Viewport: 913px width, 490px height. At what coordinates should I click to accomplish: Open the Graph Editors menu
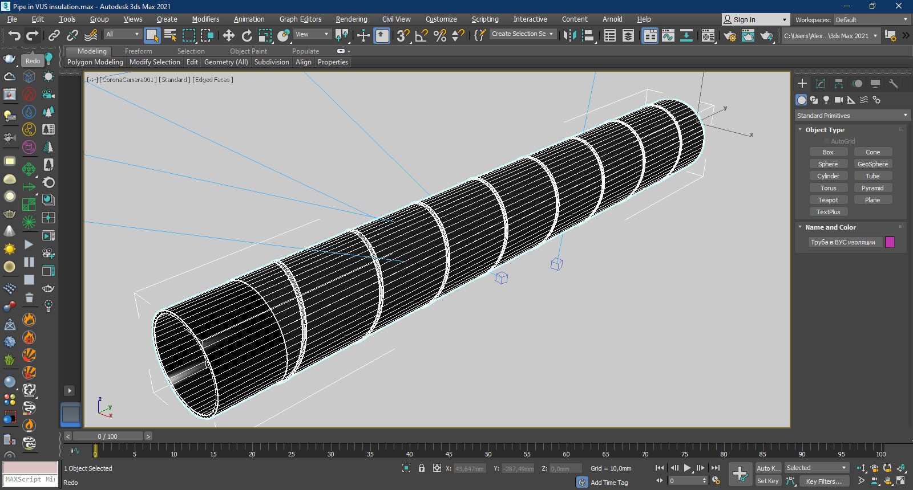pos(300,19)
